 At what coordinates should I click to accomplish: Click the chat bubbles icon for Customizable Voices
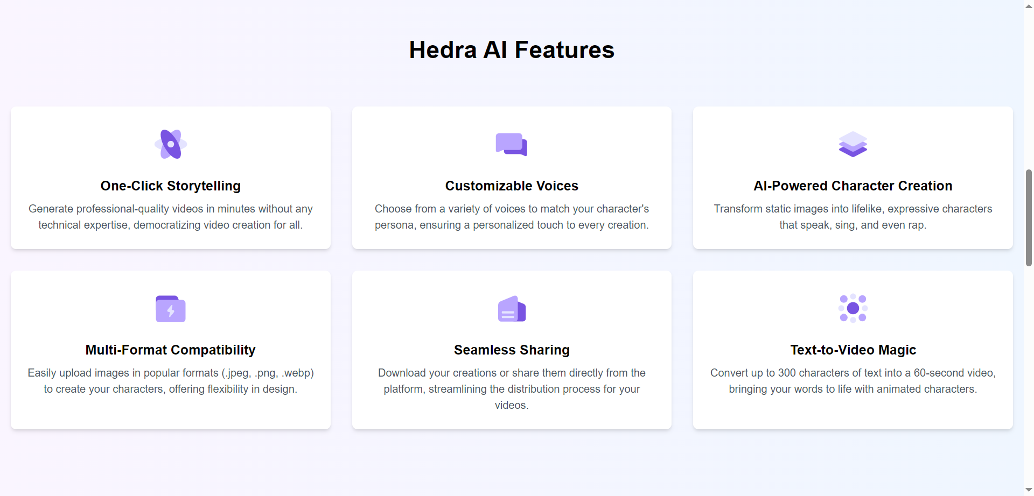tap(512, 144)
